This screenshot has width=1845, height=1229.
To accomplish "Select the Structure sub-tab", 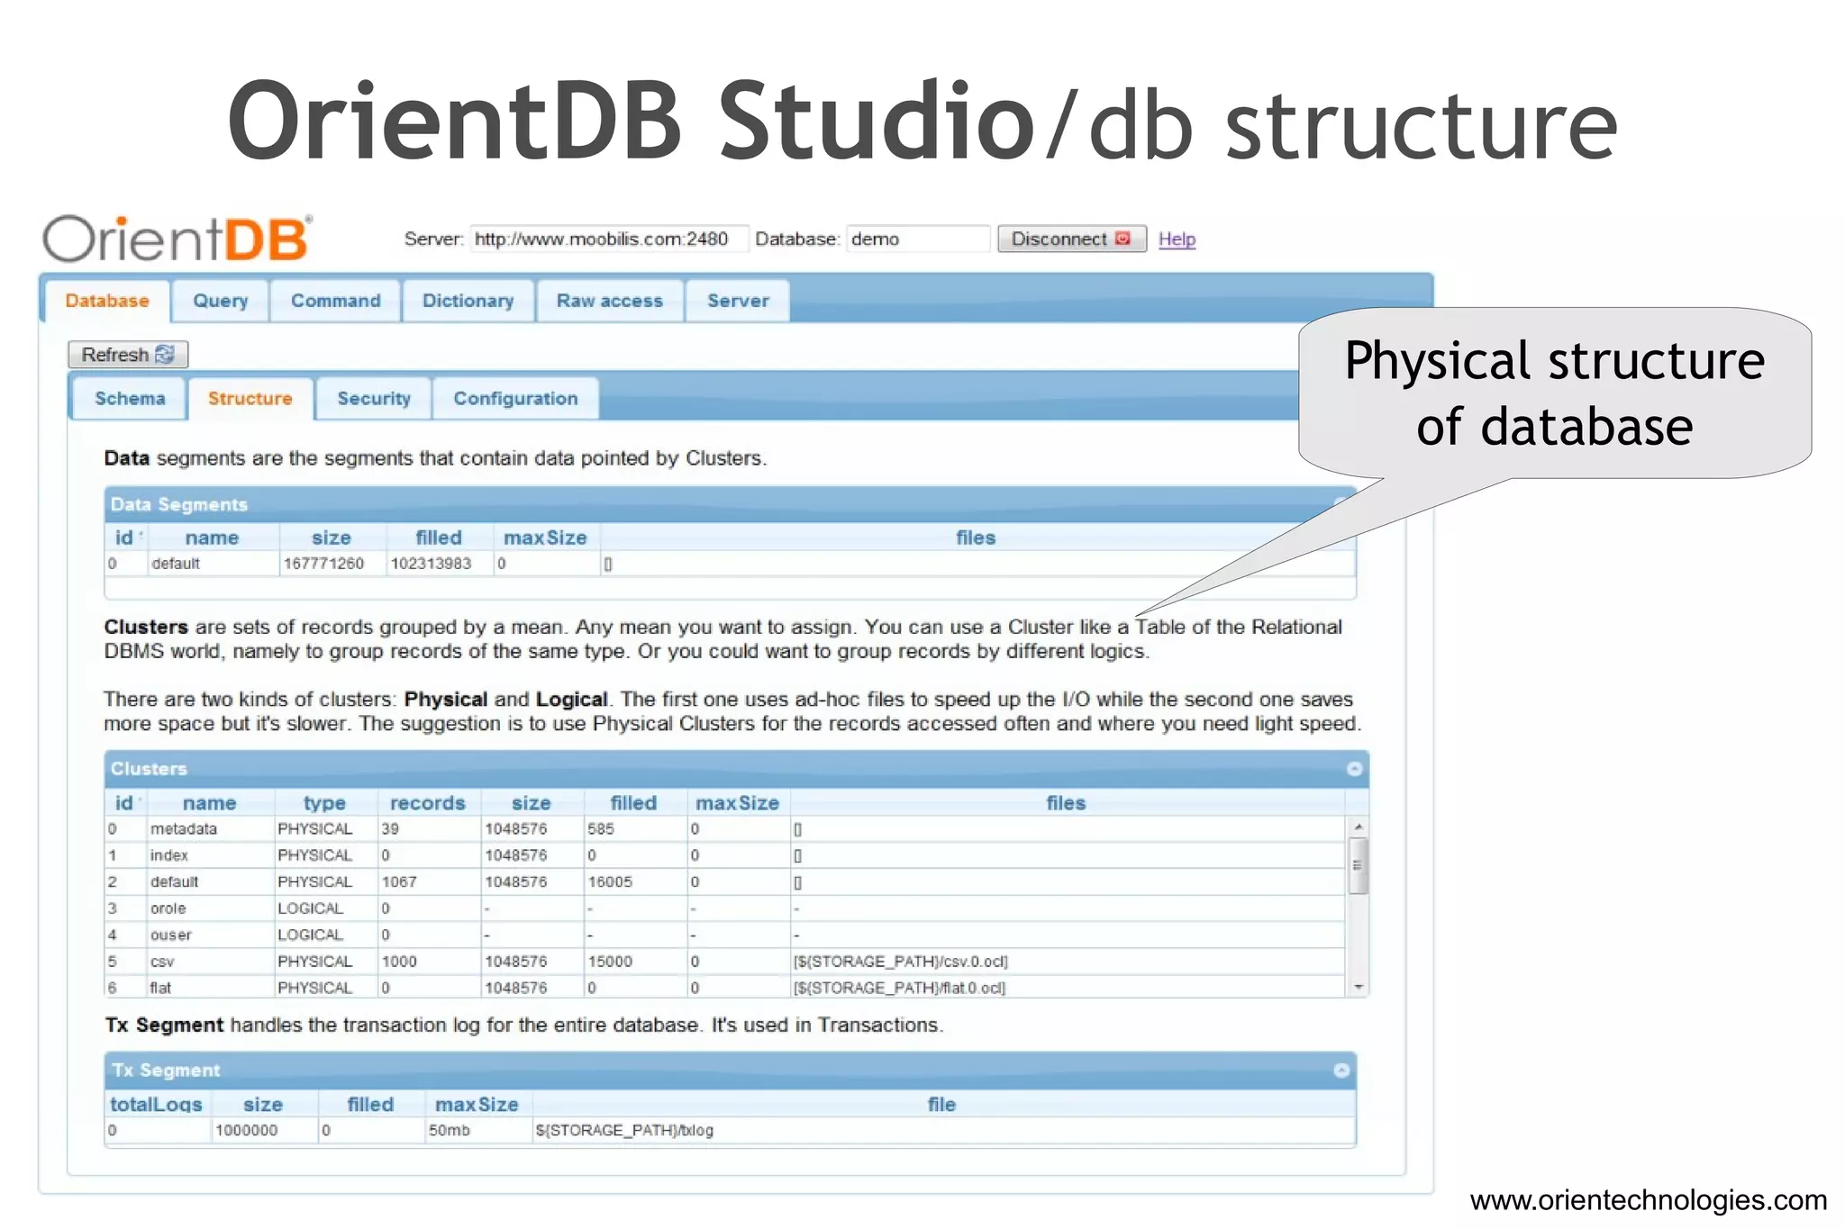I will point(250,399).
